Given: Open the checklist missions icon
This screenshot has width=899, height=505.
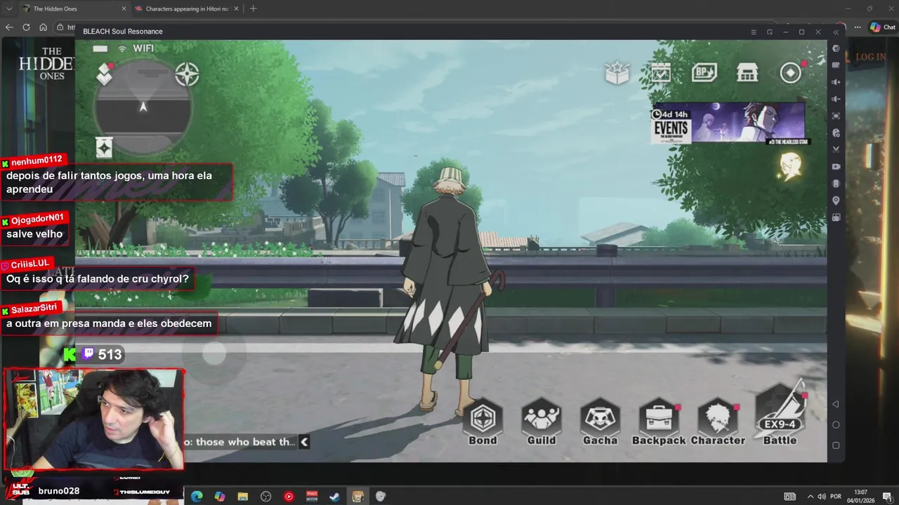Looking at the screenshot, I should pyautogui.click(x=660, y=73).
